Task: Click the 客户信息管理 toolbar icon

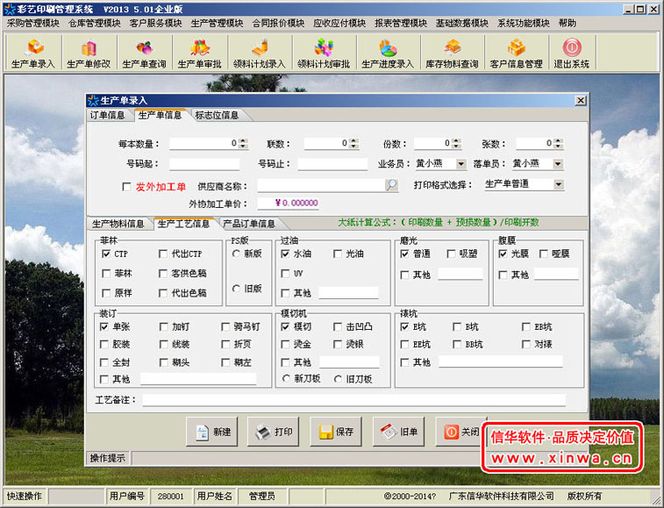Action: 516,53
